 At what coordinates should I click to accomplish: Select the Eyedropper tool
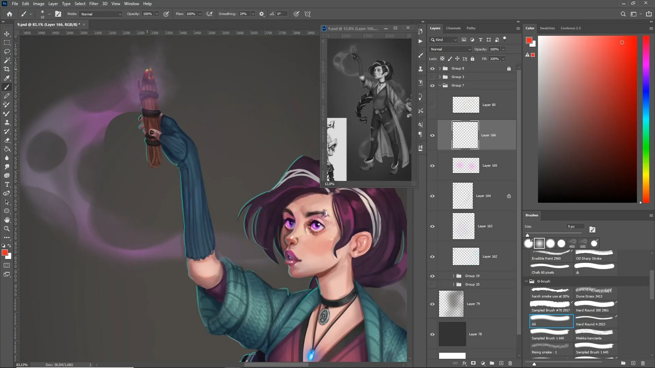click(x=7, y=78)
